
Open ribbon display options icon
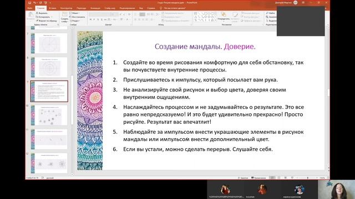pos(303,2)
